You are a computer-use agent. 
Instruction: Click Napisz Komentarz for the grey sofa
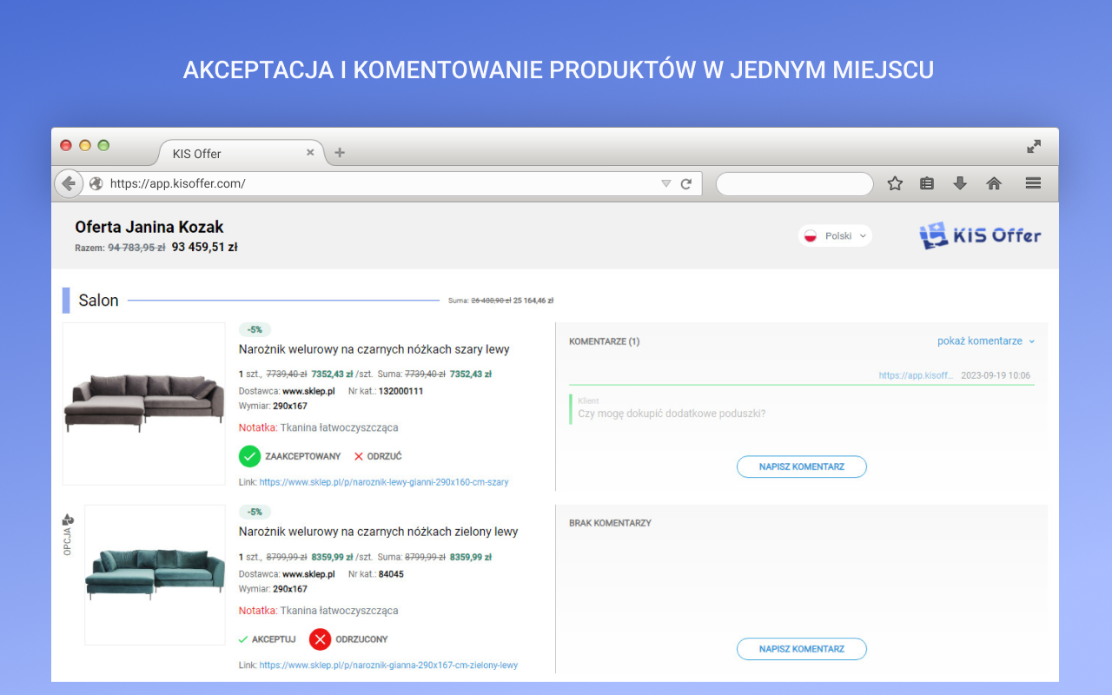[x=801, y=467]
